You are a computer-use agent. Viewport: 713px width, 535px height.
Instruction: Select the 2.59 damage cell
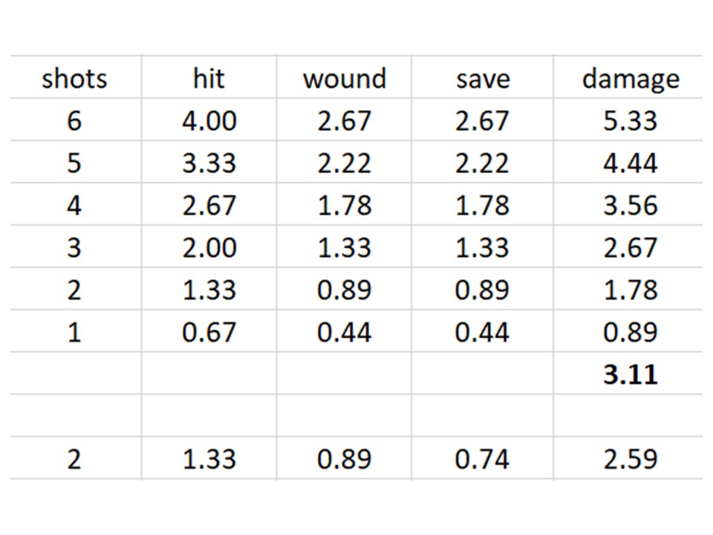[630, 459]
